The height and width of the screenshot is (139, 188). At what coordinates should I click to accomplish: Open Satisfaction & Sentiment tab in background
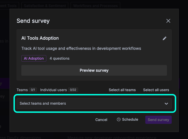[x=45, y=6]
